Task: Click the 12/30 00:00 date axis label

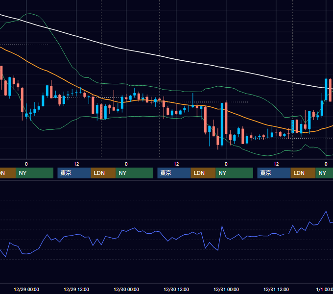Action: [126, 289]
